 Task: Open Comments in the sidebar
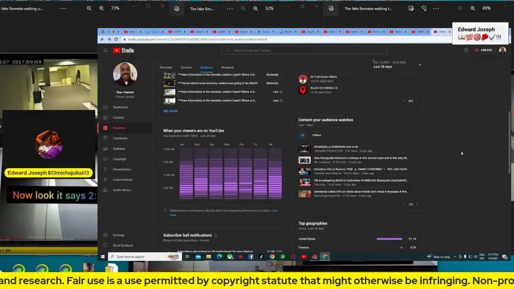[120, 138]
